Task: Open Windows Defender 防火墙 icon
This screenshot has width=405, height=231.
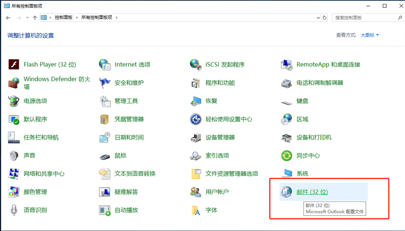Action: pos(14,83)
